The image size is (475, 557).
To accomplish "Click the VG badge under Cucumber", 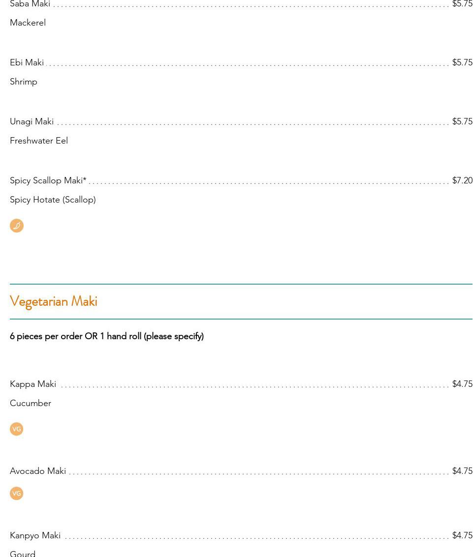I will pos(17,429).
